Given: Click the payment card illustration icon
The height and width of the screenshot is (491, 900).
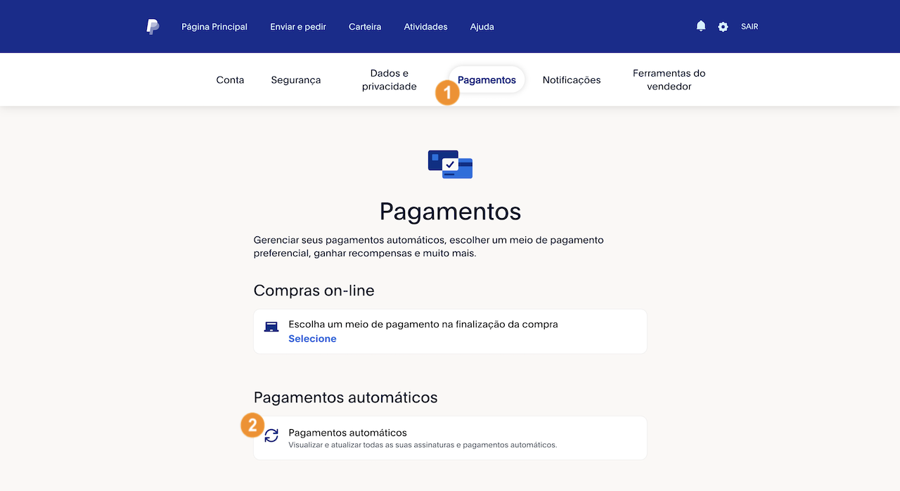Looking at the screenshot, I should 450,165.
